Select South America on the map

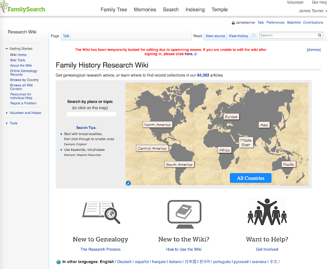tap(179, 165)
